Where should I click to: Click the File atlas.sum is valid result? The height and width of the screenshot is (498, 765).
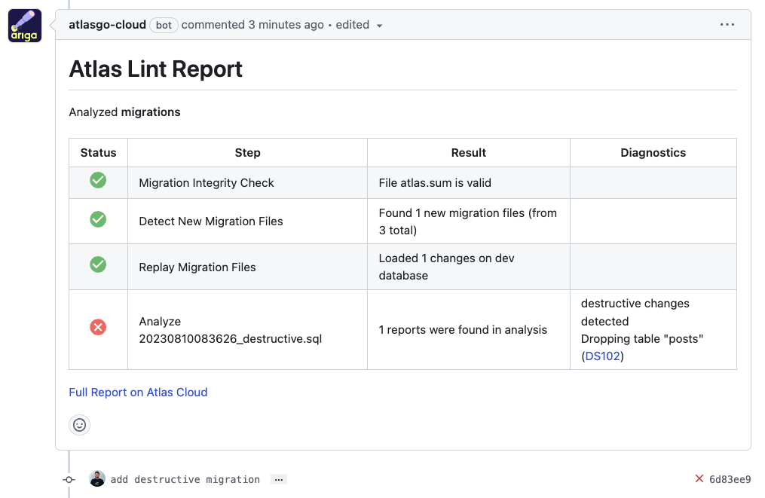435,183
